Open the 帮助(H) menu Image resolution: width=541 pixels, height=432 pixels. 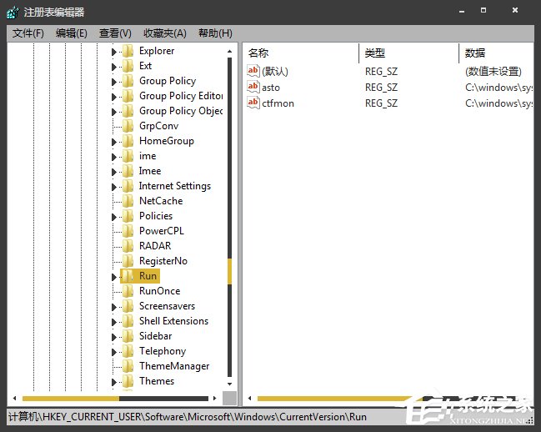(x=215, y=33)
